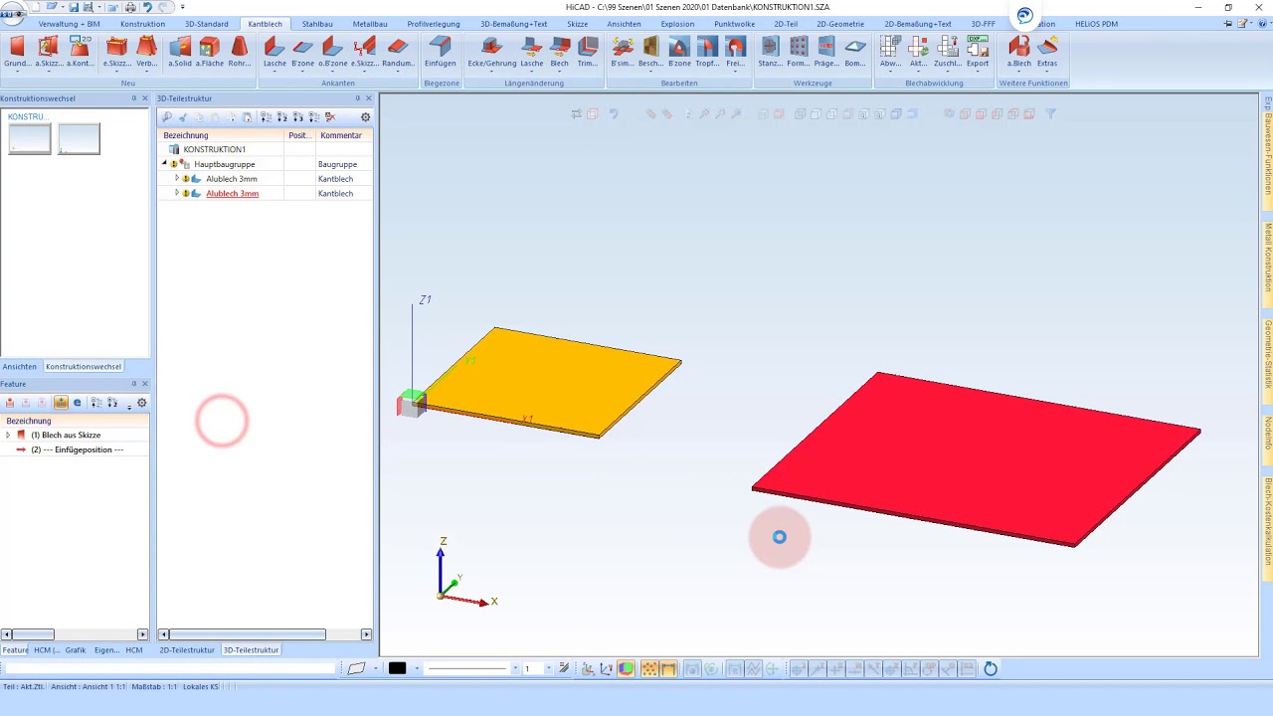Open the line style dropdown in bottom toolbar
Viewport: 1273px width, 716px height.
coord(515,669)
